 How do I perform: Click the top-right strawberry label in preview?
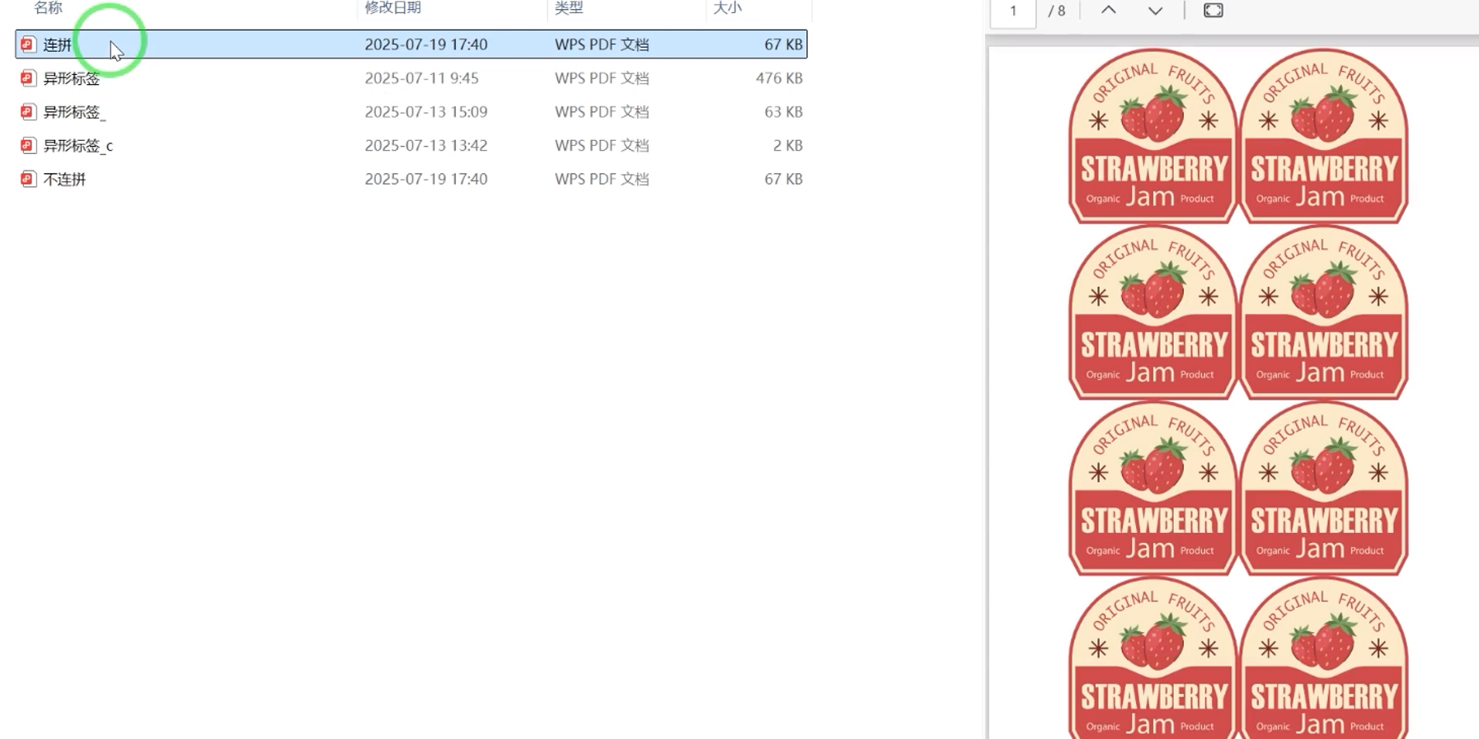pos(1324,136)
